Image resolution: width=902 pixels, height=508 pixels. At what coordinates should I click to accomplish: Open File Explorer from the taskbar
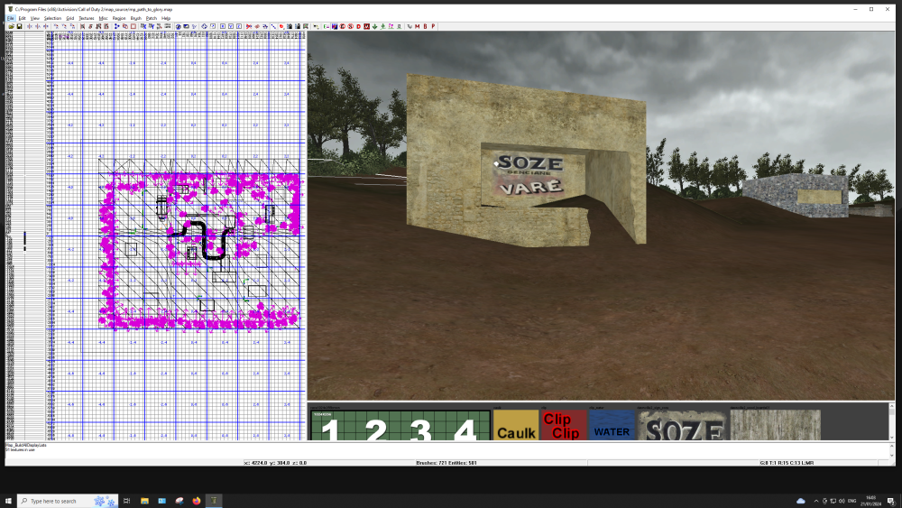point(144,501)
